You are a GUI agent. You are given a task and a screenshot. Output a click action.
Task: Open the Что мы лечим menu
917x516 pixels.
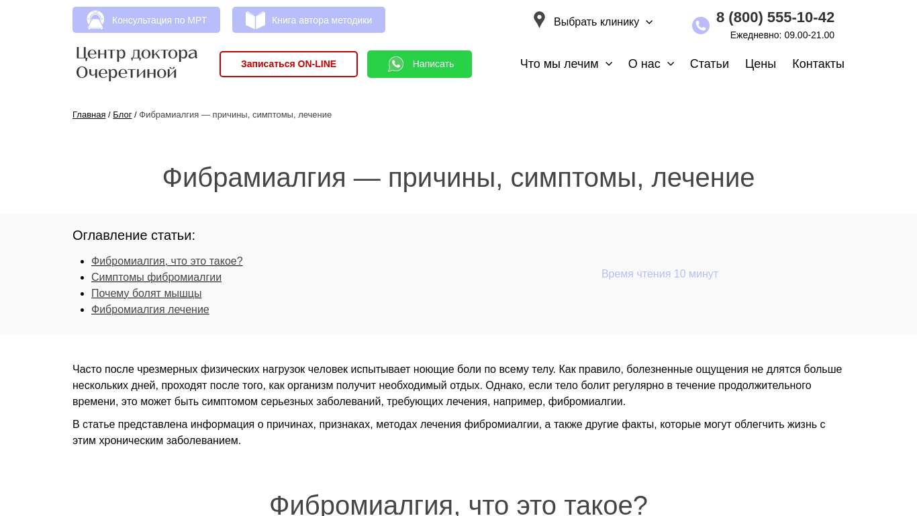566,64
